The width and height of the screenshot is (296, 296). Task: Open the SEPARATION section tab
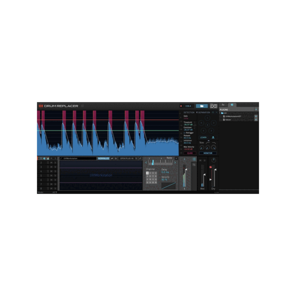click(204, 112)
